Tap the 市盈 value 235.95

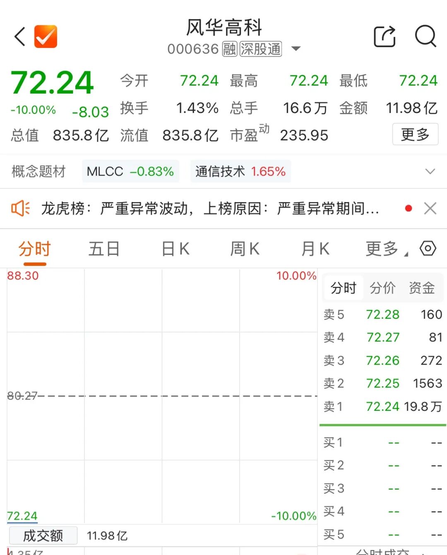click(x=304, y=135)
